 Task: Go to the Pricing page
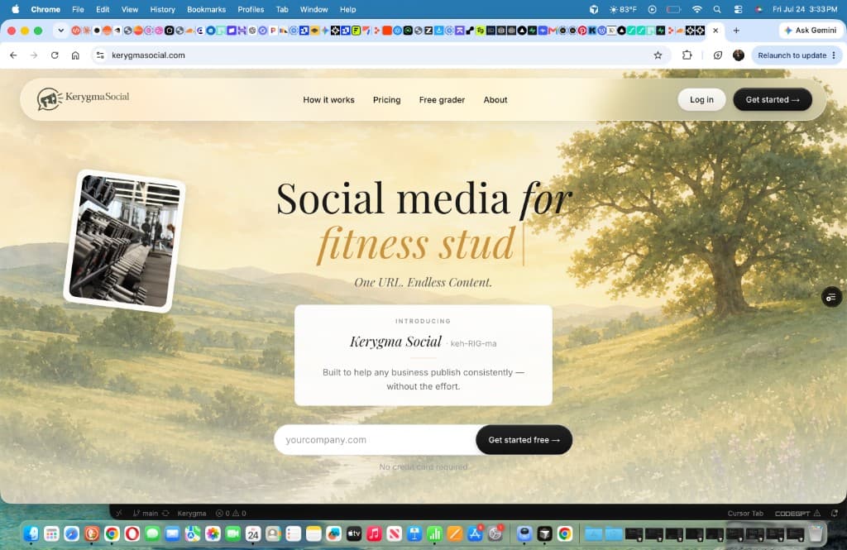387,100
